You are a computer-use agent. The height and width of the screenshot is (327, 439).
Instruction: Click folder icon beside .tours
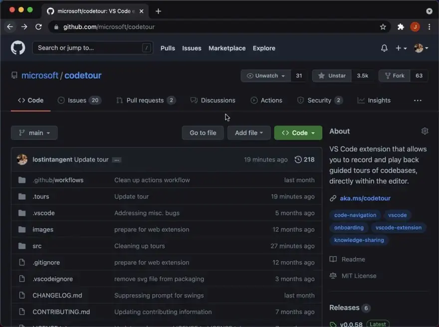click(x=22, y=196)
